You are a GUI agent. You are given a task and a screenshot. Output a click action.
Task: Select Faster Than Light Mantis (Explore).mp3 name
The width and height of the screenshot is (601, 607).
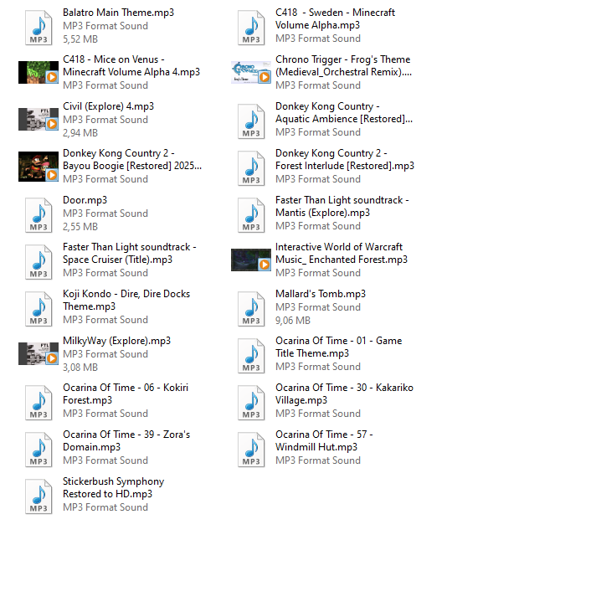pos(342,206)
